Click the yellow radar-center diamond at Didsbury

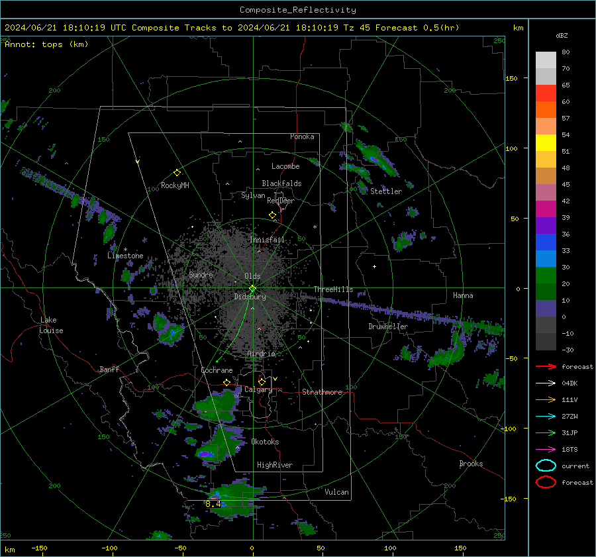pos(252,289)
